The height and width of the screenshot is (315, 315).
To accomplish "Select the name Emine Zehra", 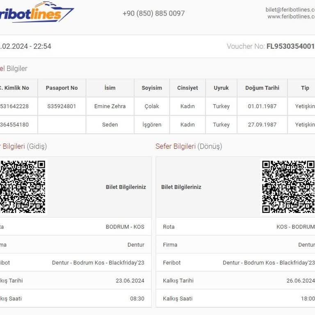I will (x=110, y=106).
